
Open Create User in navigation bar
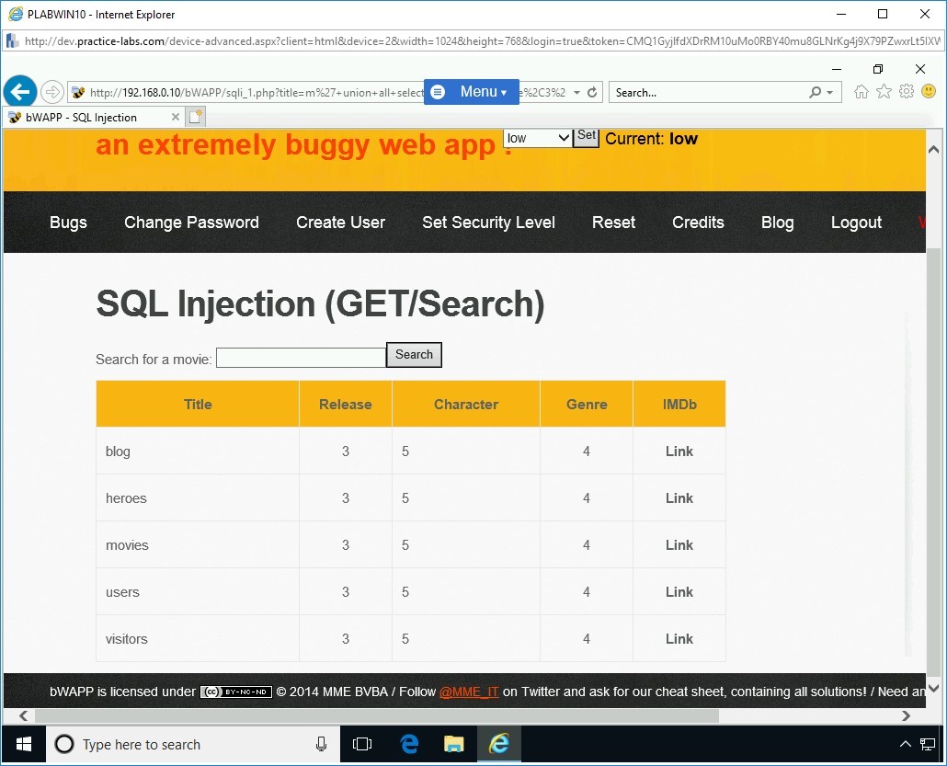click(x=340, y=223)
